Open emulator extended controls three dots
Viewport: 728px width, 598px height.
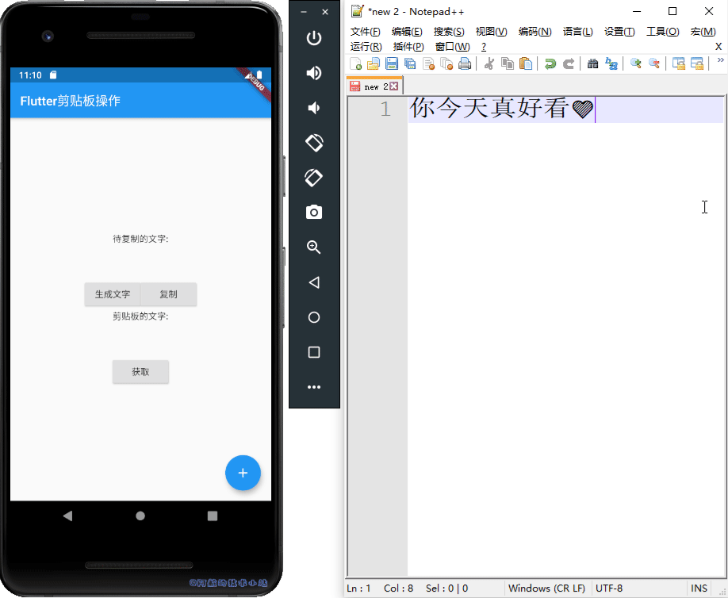tap(314, 387)
